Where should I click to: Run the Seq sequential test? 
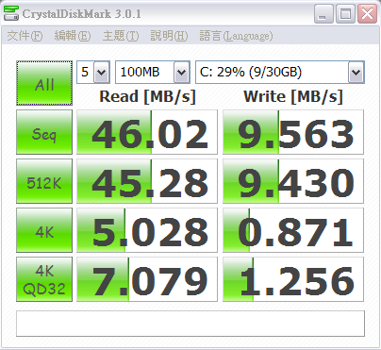(x=44, y=132)
